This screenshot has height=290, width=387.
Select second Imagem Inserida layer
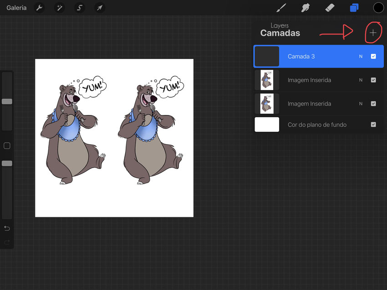(318, 104)
